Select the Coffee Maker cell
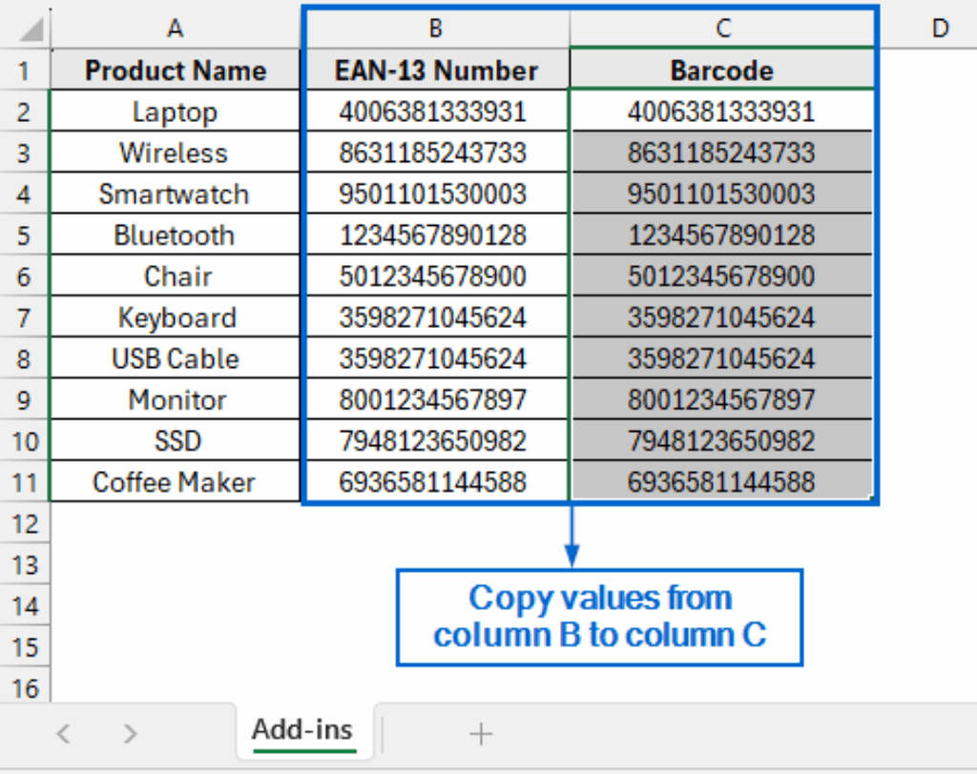 (x=175, y=481)
